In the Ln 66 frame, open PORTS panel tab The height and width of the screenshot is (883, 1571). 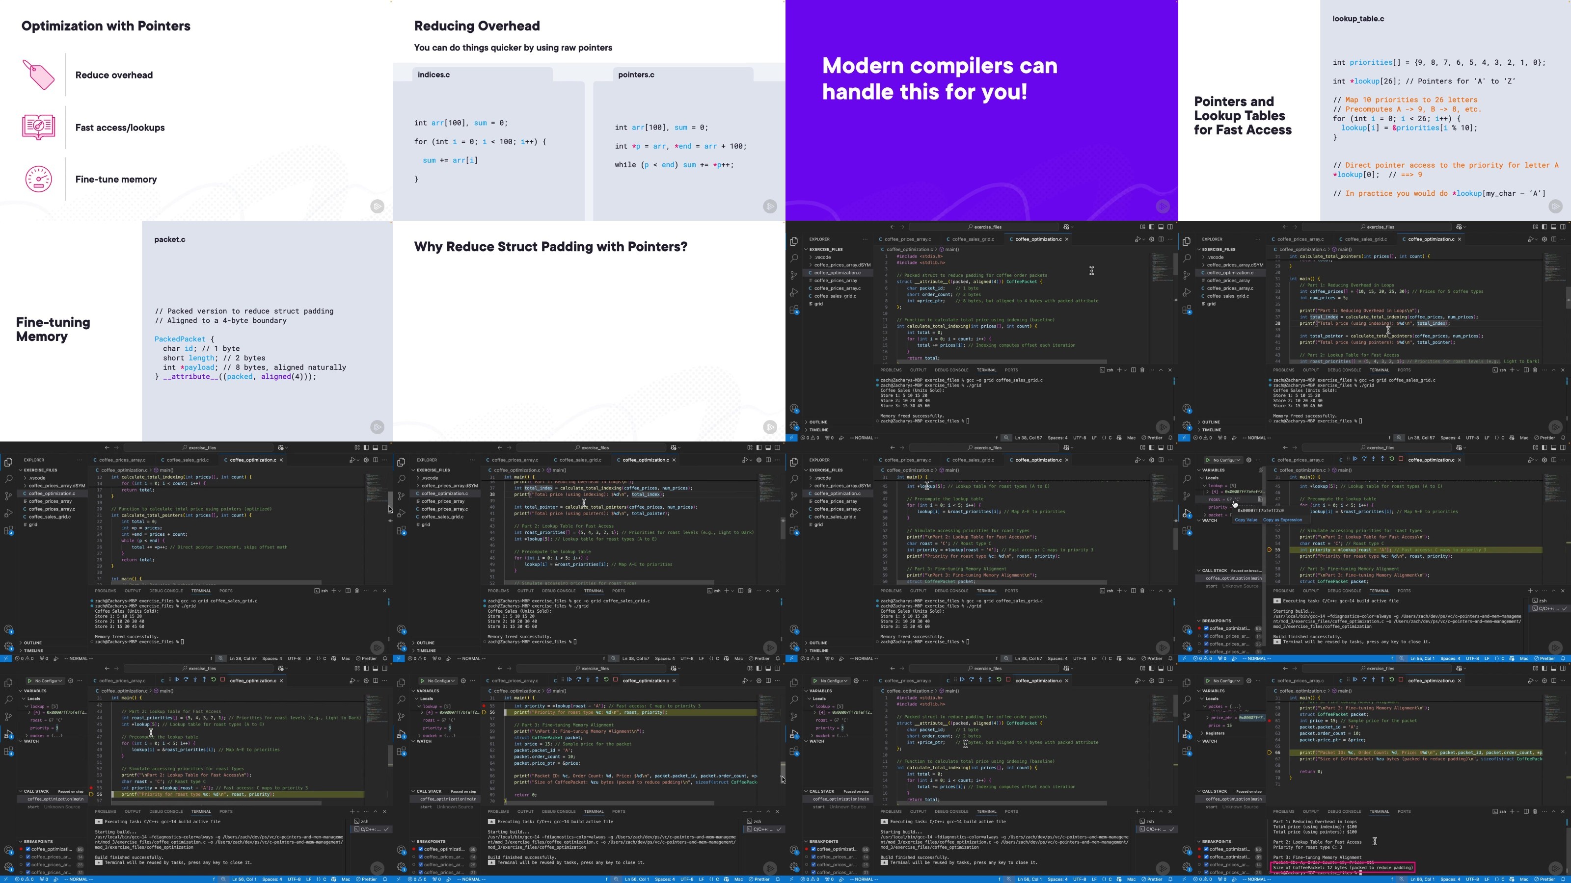pyautogui.click(x=1405, y=812)
